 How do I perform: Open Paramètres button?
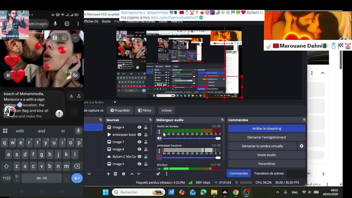tap(266, 164)
